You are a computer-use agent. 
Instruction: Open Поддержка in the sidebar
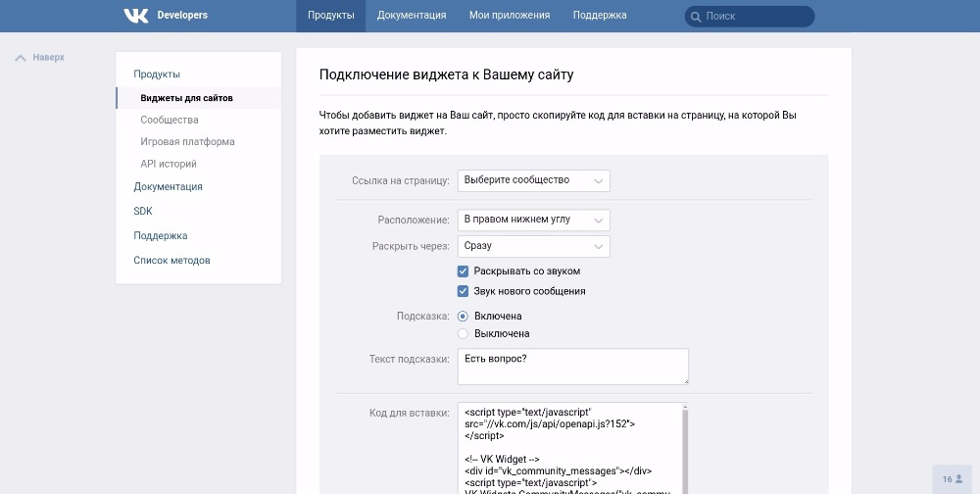160,236
